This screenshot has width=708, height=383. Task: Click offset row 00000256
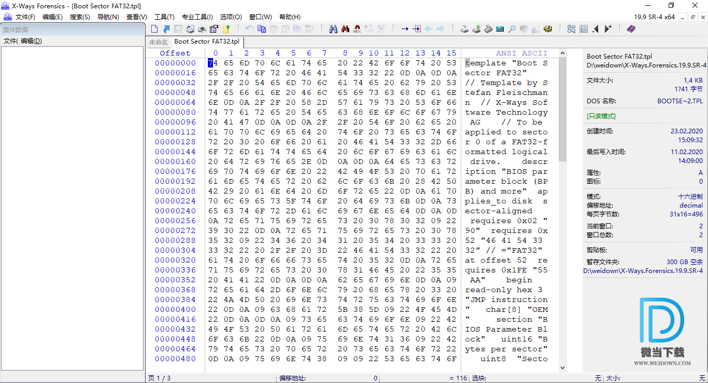175,221
